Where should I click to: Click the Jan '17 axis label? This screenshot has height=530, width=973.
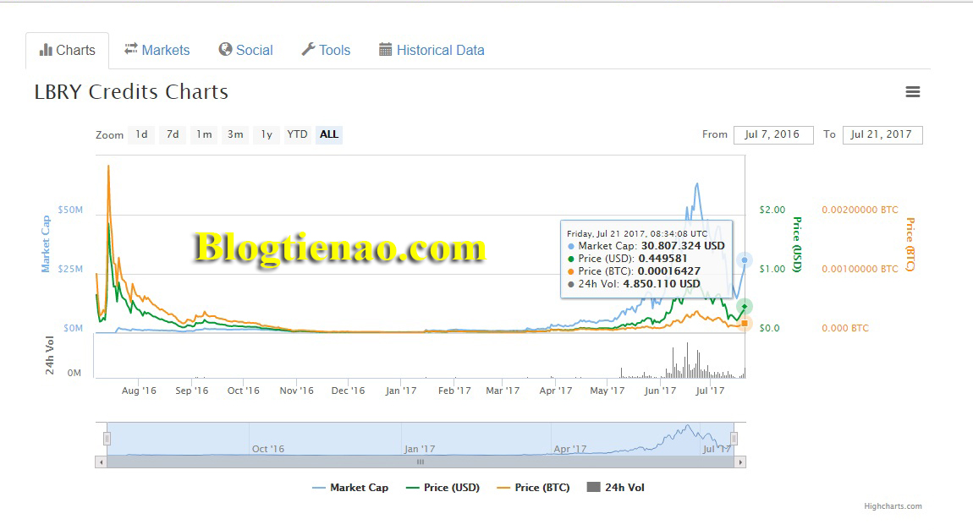401,391
